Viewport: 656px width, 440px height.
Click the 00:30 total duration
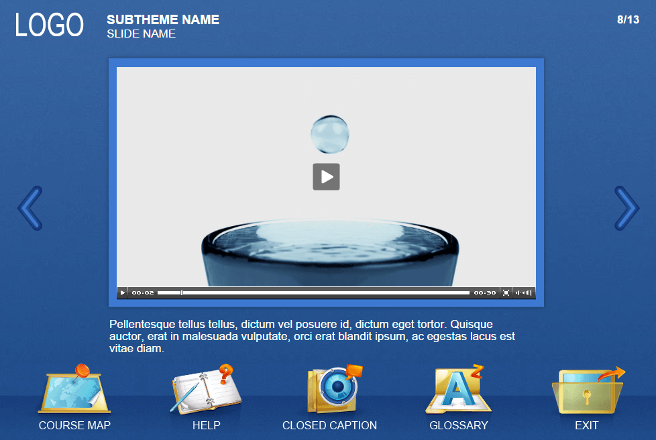(x=484, y=293)
